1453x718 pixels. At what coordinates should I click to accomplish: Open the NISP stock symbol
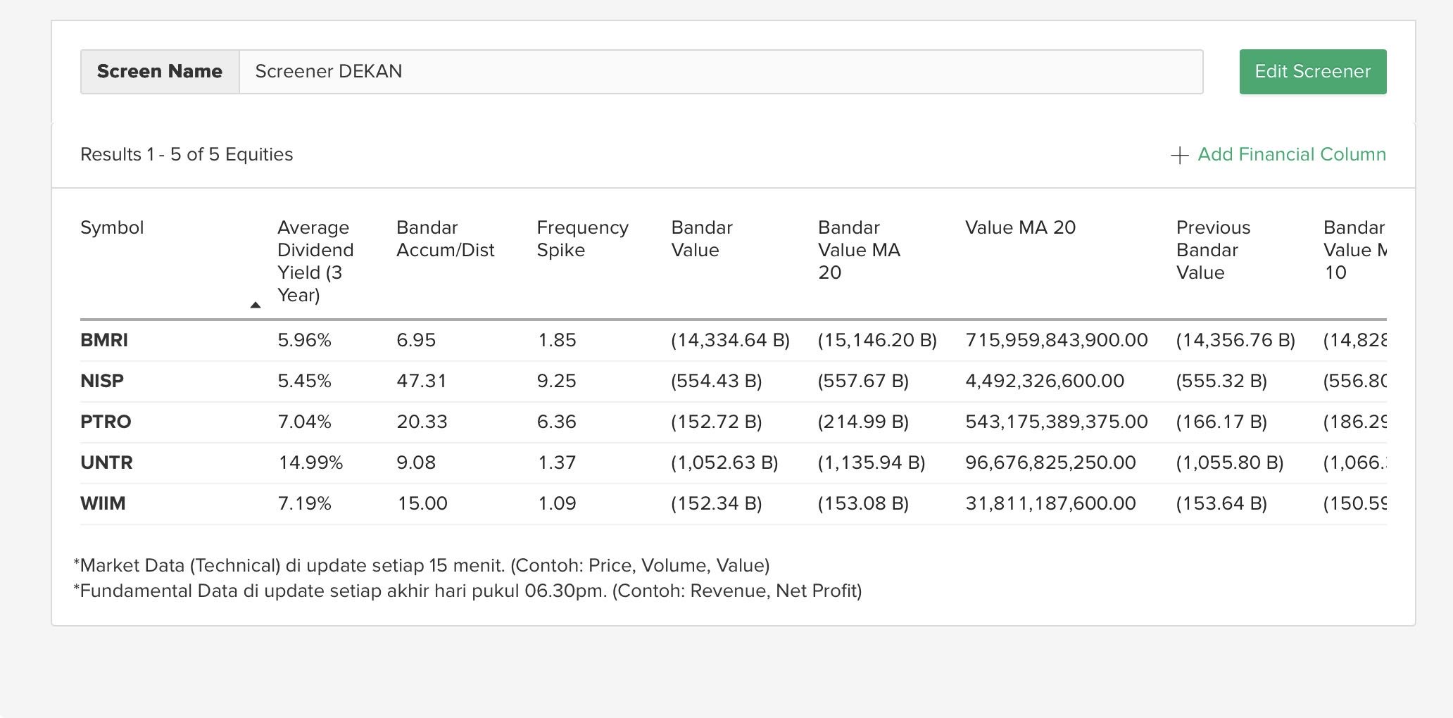tap(102, 382)
